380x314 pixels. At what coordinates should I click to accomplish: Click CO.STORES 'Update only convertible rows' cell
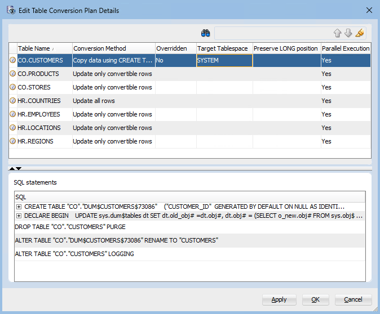click(x=114, y=87)
